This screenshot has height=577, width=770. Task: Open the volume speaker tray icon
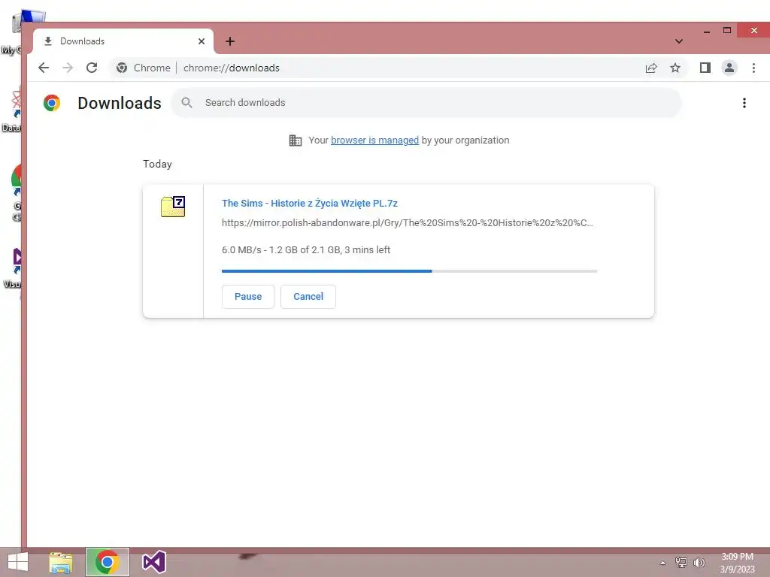[699, 562]
